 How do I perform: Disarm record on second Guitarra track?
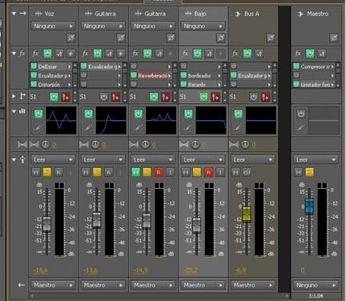click(x=159, y=172)
